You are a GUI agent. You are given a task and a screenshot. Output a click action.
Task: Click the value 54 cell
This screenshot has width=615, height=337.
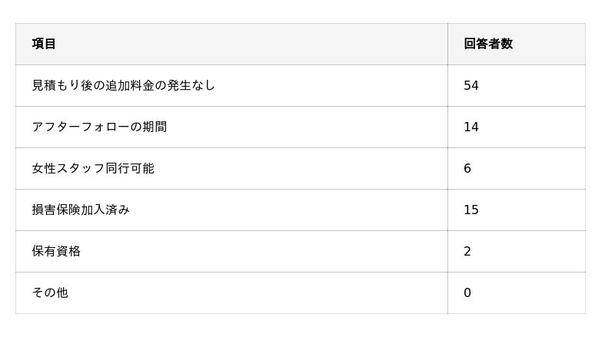point(471,85)
